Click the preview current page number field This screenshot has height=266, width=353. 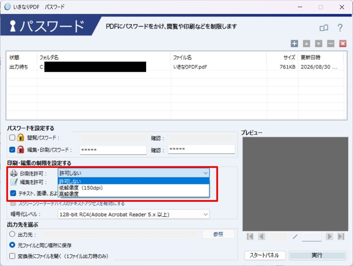point(279,236)
